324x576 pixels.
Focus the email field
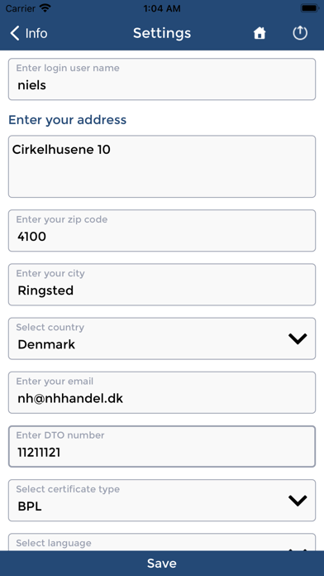(162, 392)
